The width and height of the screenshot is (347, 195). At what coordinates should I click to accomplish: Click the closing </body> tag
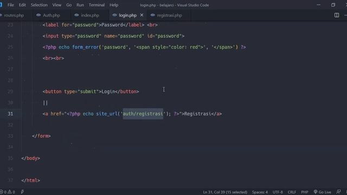pyautogui.click(x=31, y=158)
